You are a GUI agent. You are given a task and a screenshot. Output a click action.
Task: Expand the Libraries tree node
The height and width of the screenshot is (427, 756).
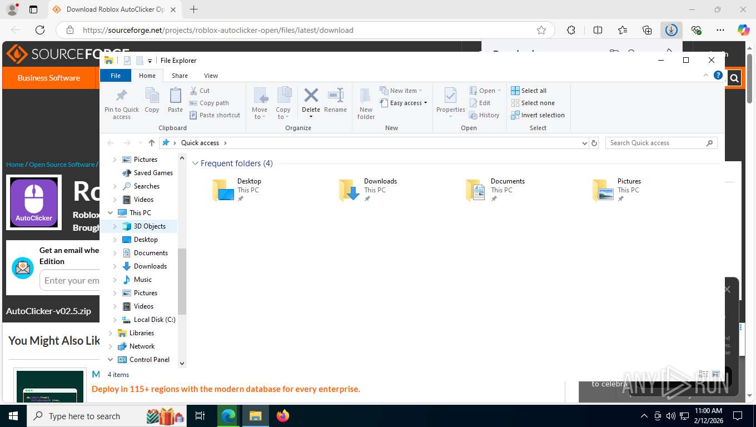[111, 333]
